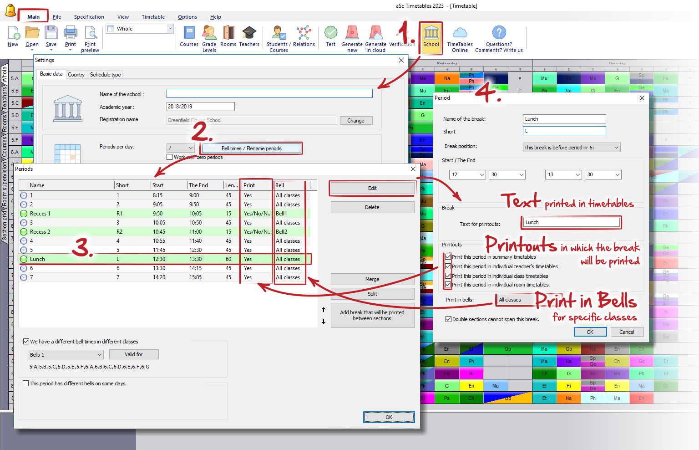
Task: Open the Courses icon in the toolbar
Action: point(189,33)
